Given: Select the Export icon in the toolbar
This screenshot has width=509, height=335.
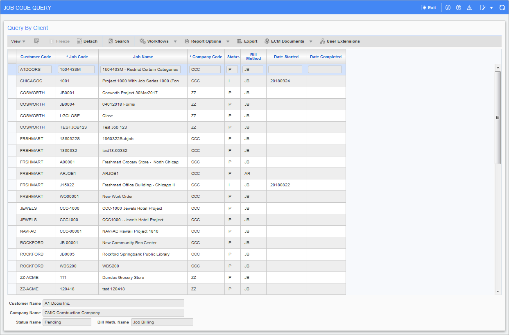Looking at the screenshot, I should tap(247, 41).
